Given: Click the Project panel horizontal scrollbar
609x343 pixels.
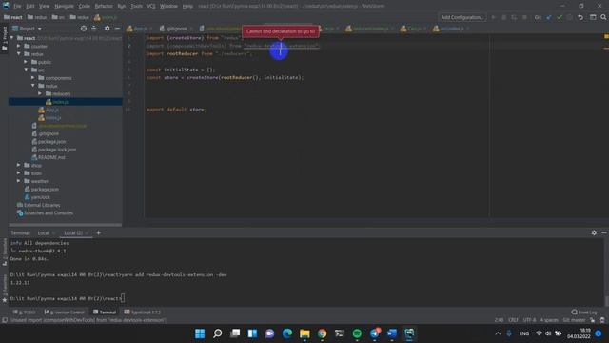Looking at the screenshot, I should pos(66,225).
